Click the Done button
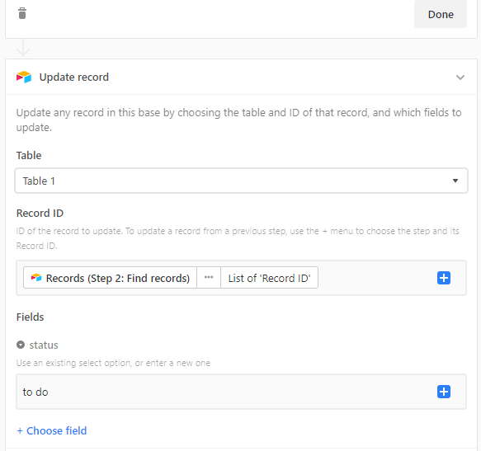Screen dimensions: 481x451 tap(441, 14)
